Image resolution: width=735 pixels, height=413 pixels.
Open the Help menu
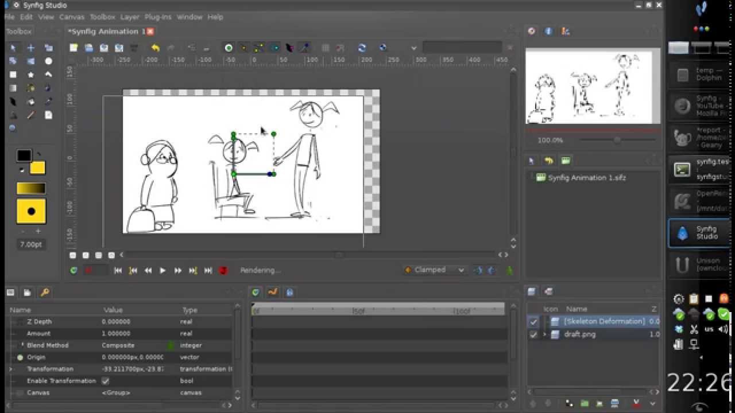click(215, 17)
